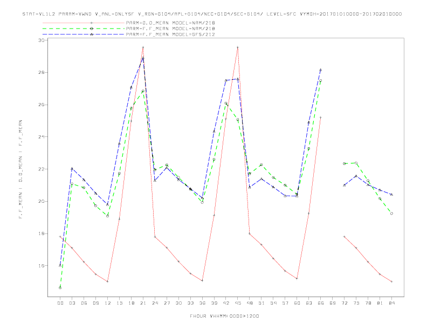Click the 78 forecast hour tick label
This screenshot has width=427, height=330.
[x=368, y=303]
